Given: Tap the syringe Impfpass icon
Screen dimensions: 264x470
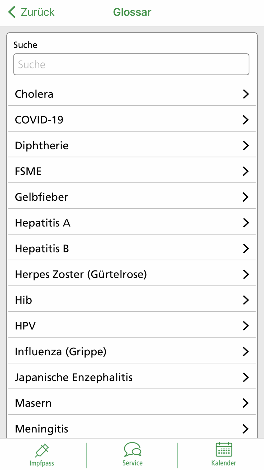Looking at the screenshot, I should pos(42,450).
